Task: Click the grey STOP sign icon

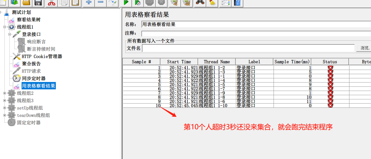Action: tap(150, 3)
